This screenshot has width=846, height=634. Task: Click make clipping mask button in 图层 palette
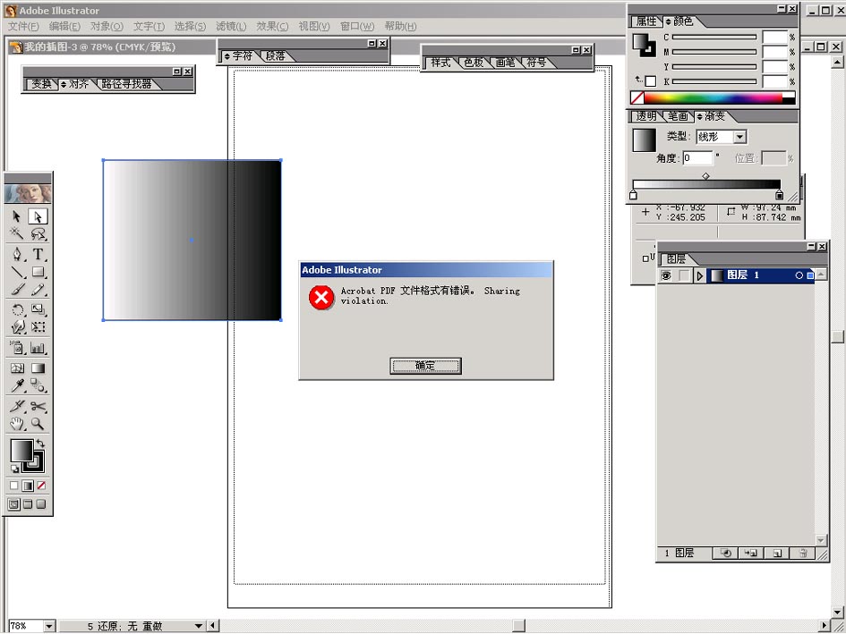726,554
